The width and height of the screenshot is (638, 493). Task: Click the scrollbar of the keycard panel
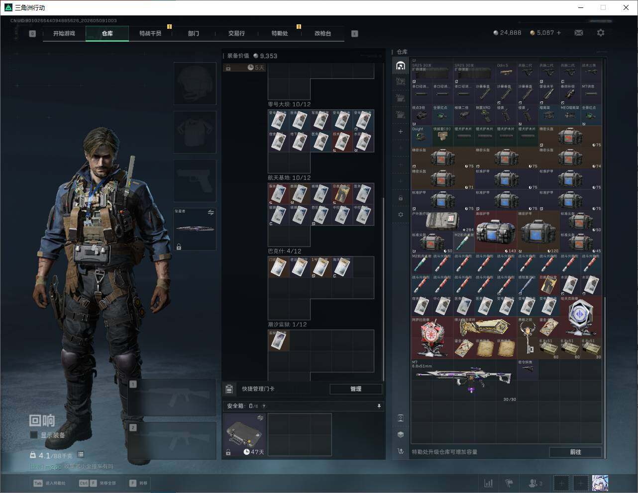(x=383, y=288)
